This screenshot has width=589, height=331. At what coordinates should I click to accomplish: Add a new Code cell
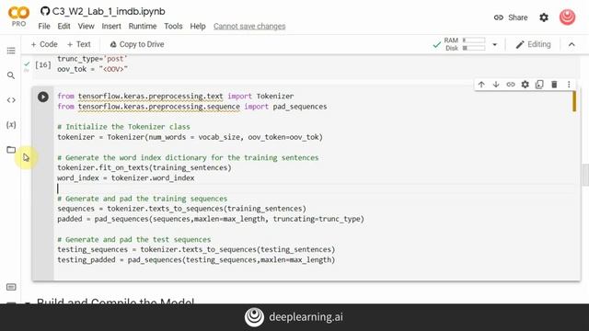(44, 44)
